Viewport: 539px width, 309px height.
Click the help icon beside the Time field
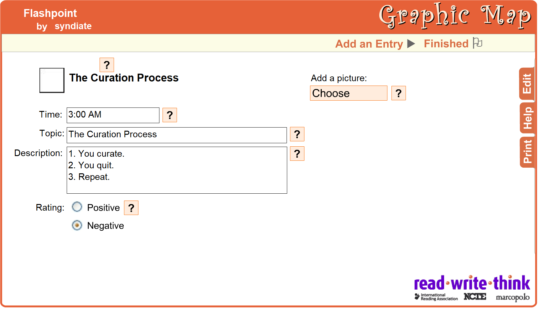170,115
